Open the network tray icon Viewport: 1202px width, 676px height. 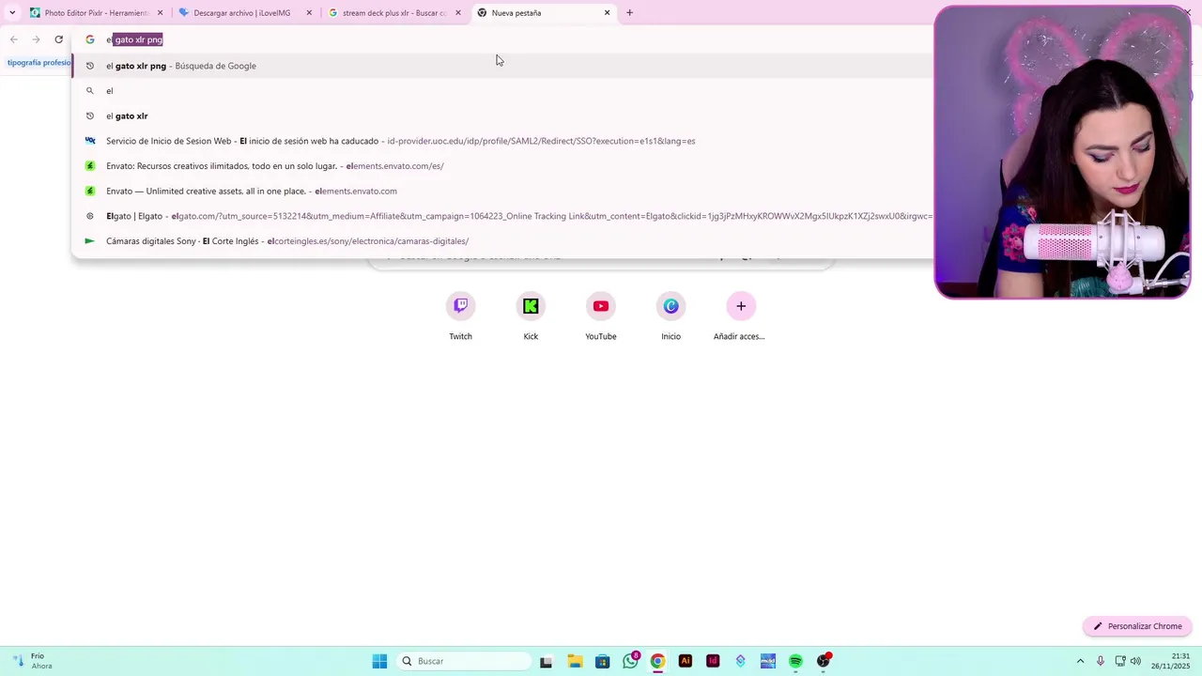[1119, 661]
